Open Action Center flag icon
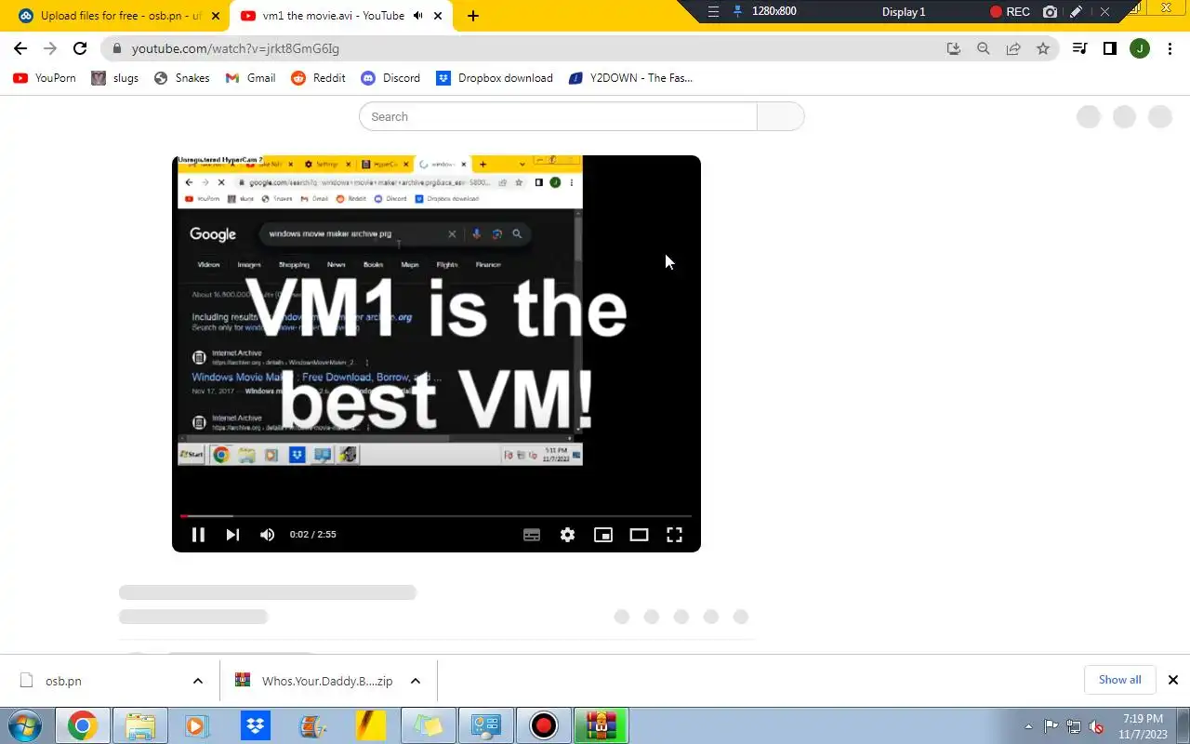 click(x=1051, y=726)
